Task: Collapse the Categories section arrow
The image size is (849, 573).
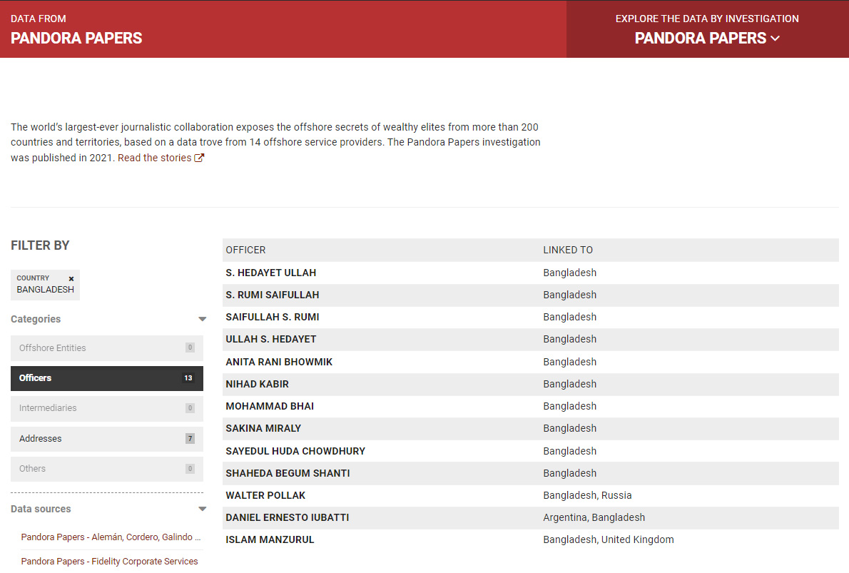Action: tap(202, 319)
